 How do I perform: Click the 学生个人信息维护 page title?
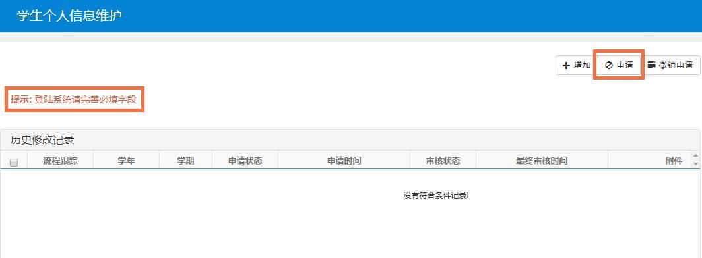coord(69,16)
